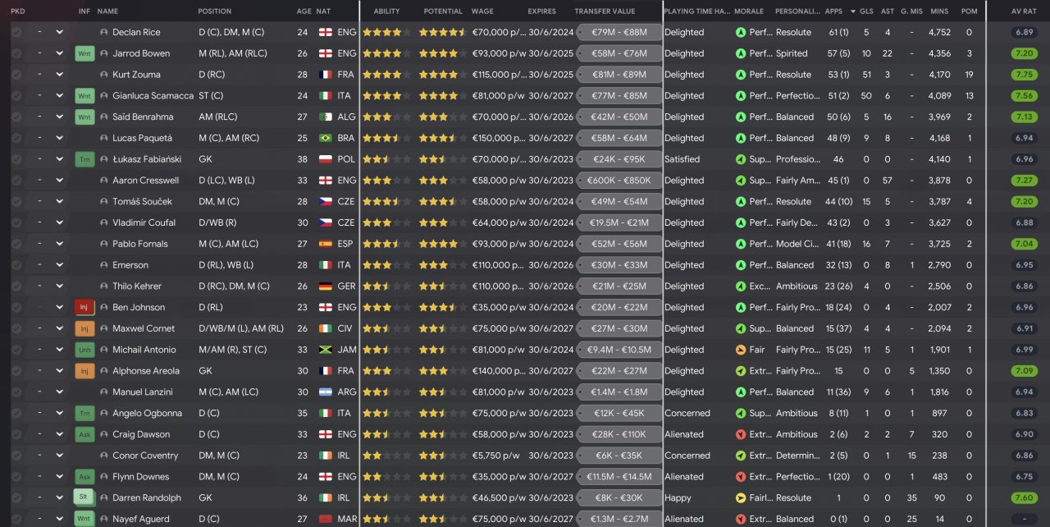Click Pablo Fornals' transfer value tag
This screenshot has height=527, width=1050.
(619, 244)
